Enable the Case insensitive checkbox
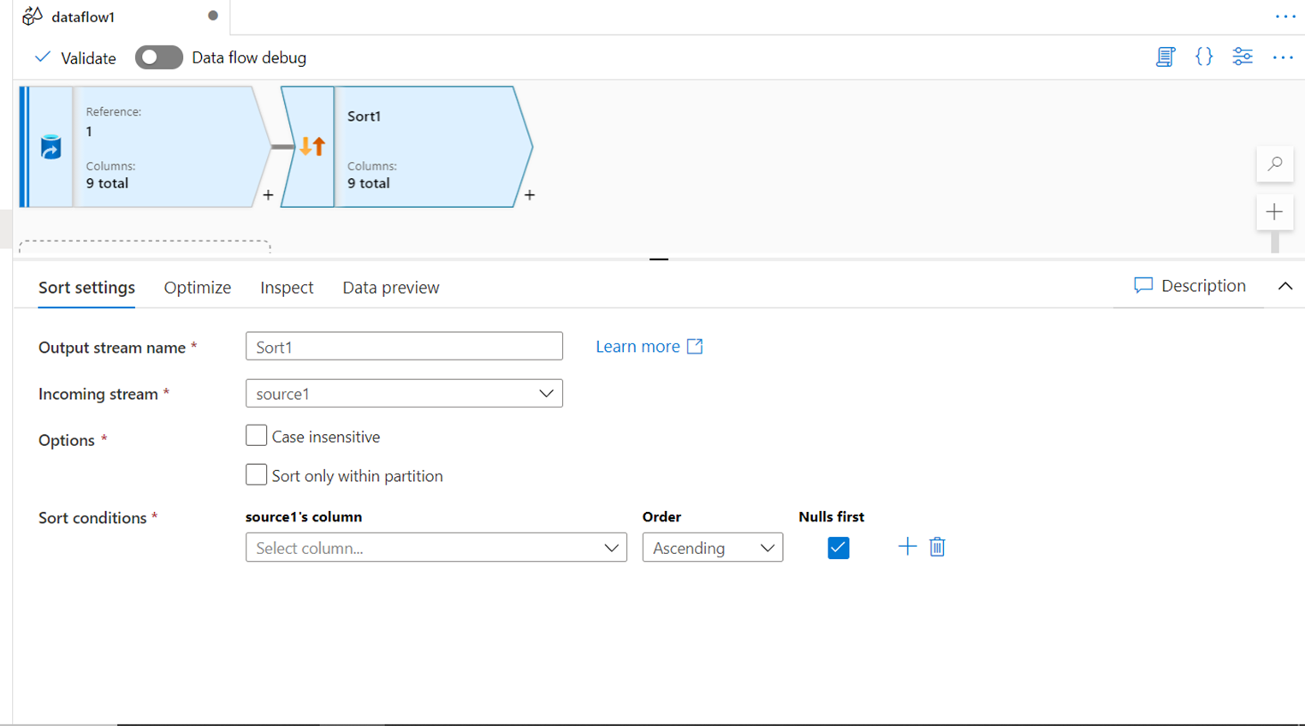The image size is (1305, 726). point(256,436)
